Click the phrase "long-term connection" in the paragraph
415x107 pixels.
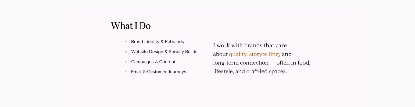pos(241,63)
